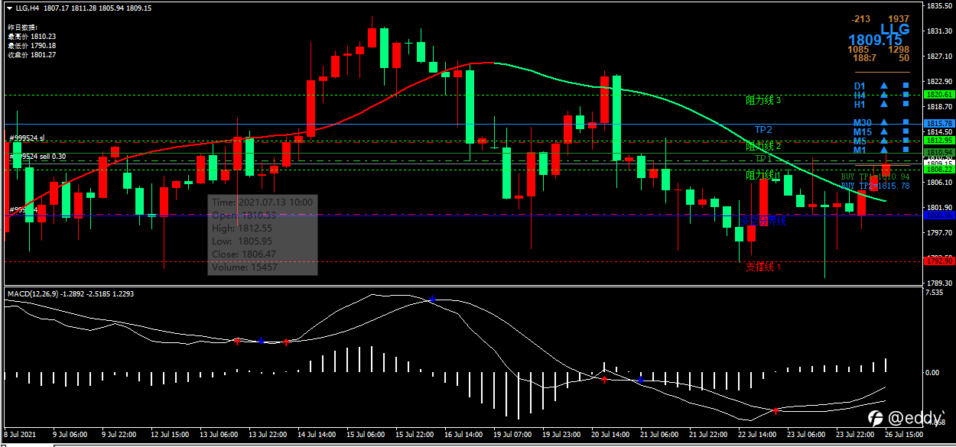Click the M5 trend up-arrow indicator
Viewport: 956px width, 447px height.
883,141
